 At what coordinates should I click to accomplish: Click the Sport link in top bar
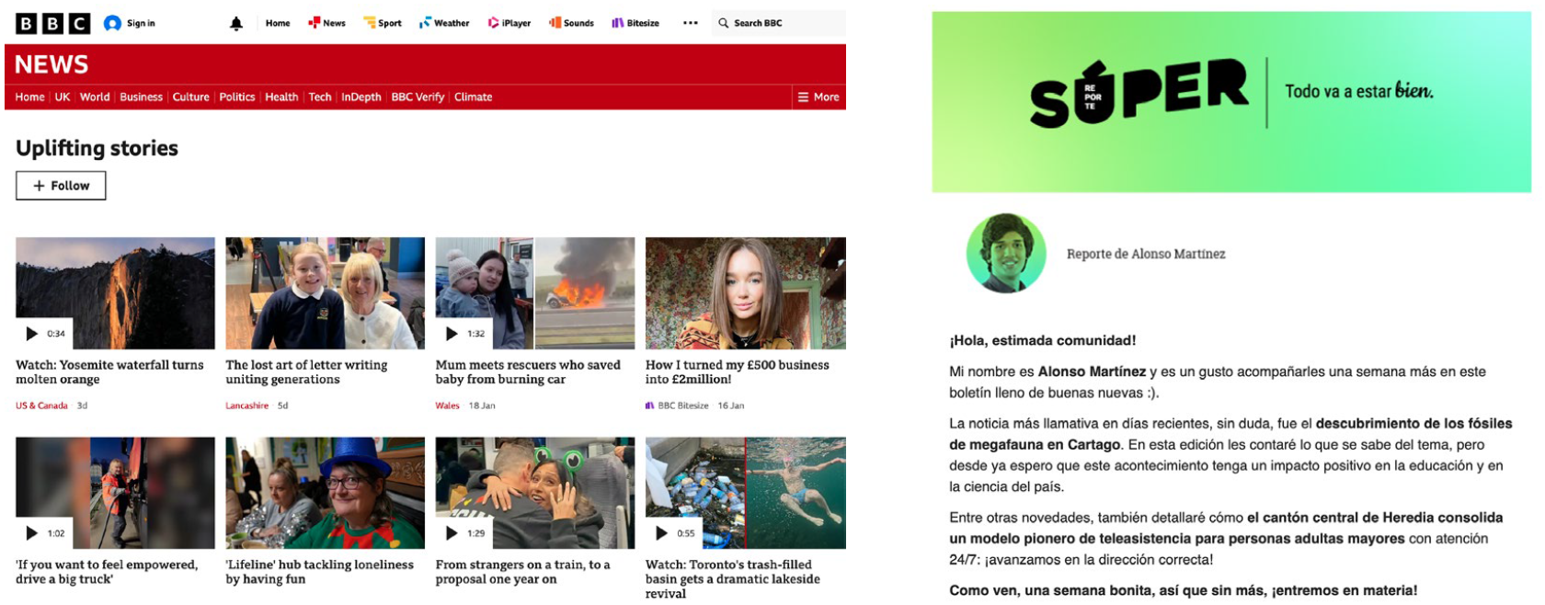point(383,23)
